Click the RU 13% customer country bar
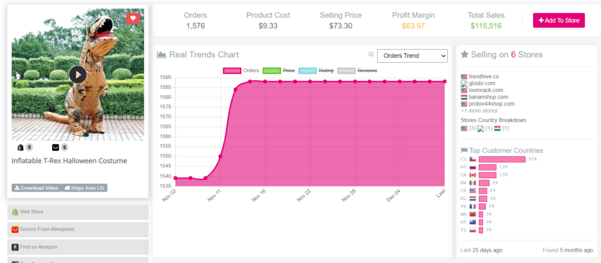The height and width of the screenshot is (263, 601). click(488, 167)
